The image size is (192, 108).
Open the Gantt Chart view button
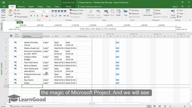coord(3,14)
